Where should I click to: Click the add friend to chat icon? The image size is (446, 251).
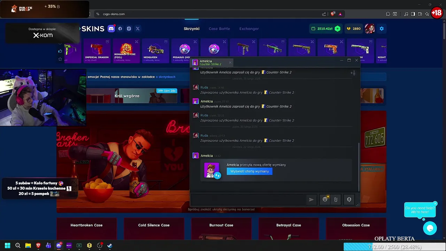353,73
